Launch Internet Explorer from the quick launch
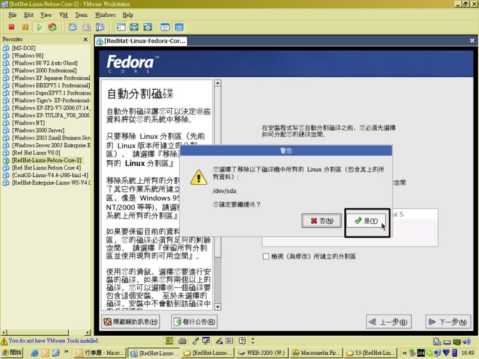 point(35,353)
